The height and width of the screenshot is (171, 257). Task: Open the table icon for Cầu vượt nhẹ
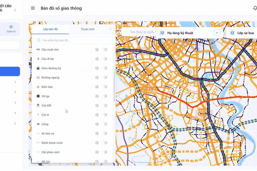coord(97,49)
